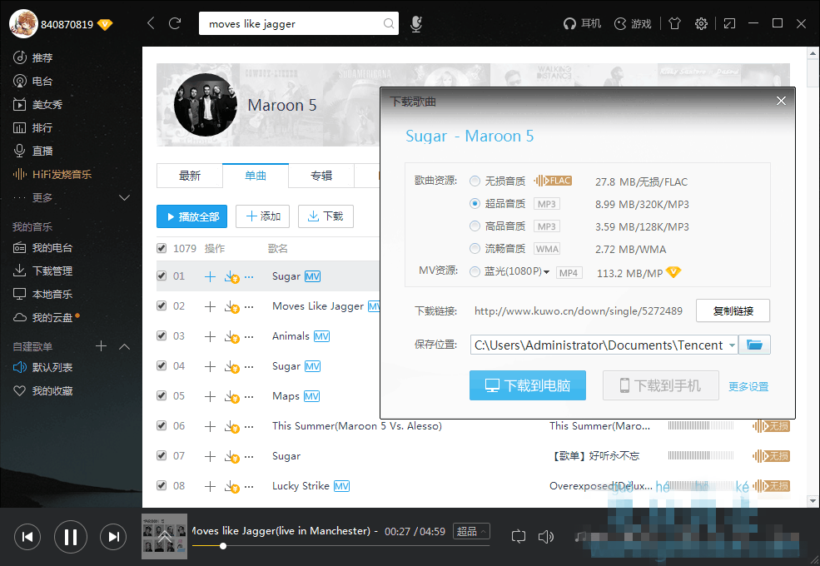Click the search input field at the top
Screen dimensions: 820x566
291,23
